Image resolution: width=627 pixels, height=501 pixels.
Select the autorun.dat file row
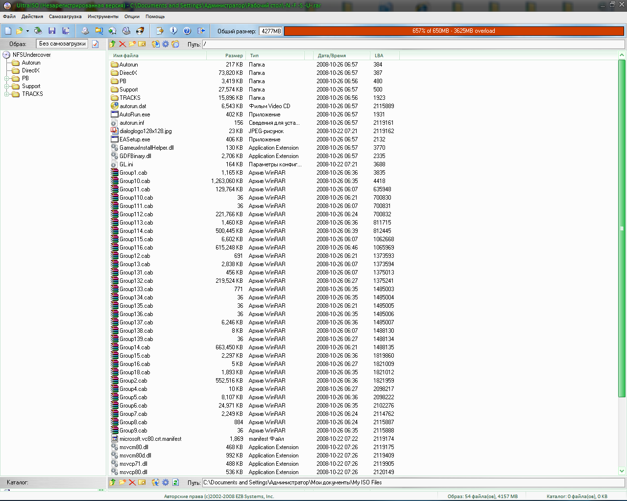point(255,106)
